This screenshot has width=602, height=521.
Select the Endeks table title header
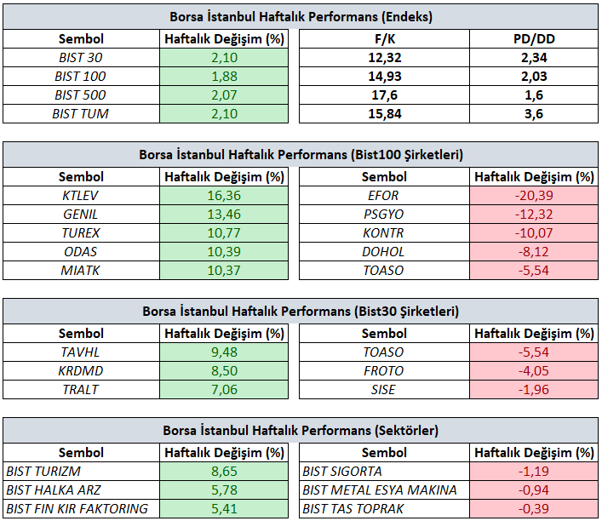pos(301,16)
